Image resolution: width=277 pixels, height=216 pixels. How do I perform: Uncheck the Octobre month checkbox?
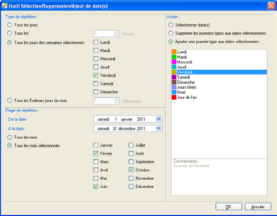[131, 170]
